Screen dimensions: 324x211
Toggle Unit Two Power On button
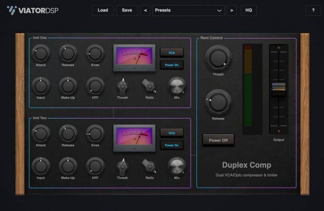coord(172,145)
